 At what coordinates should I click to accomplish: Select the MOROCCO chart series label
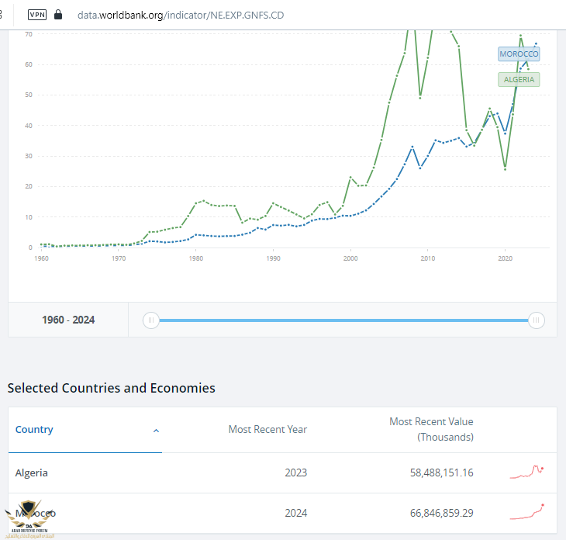(519, 54)
